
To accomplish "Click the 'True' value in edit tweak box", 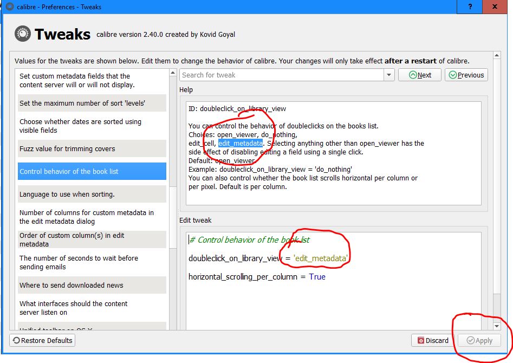I will coord(317,277).
